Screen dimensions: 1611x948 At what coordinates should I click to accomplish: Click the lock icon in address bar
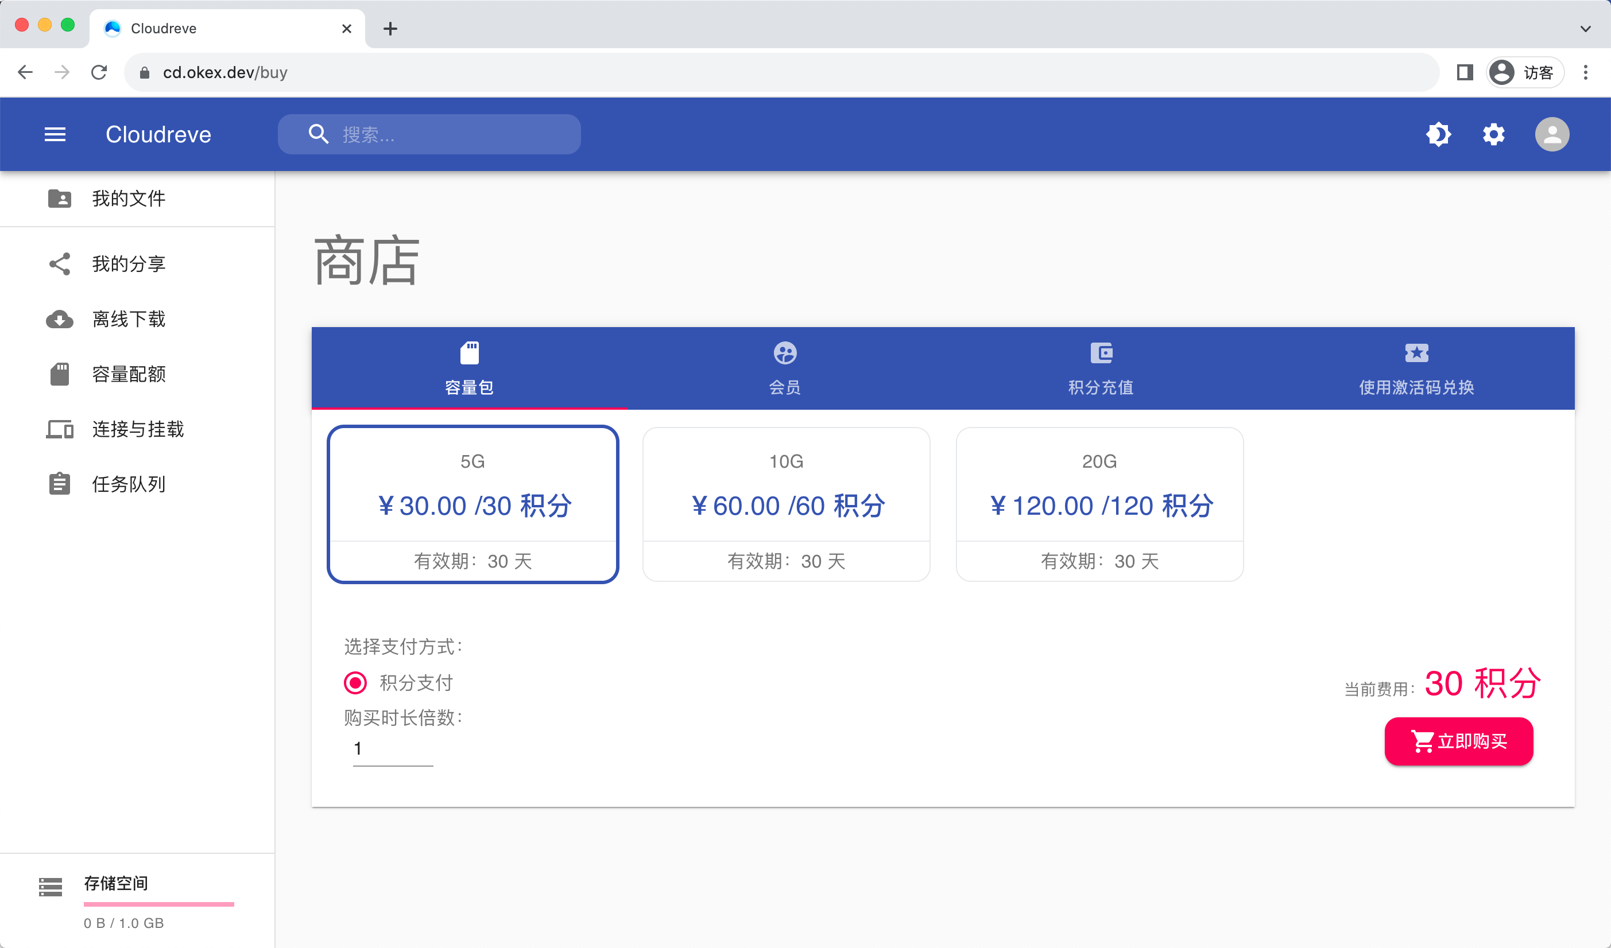pyautogui.click(x=145, y=73)
